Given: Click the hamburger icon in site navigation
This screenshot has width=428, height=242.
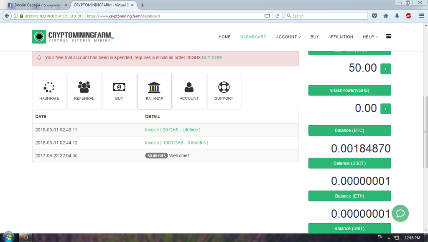Looking at the screenshot, I should click(388, 36).
